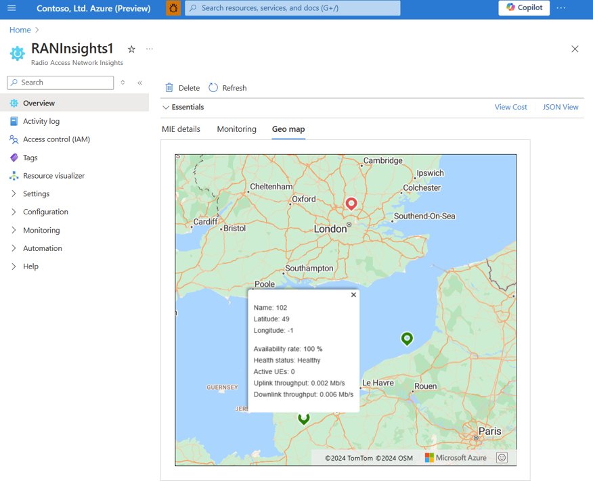
Task: Click 'Uplink throughput: 0.002 Mb/s' text
Action: click(299, 383)
